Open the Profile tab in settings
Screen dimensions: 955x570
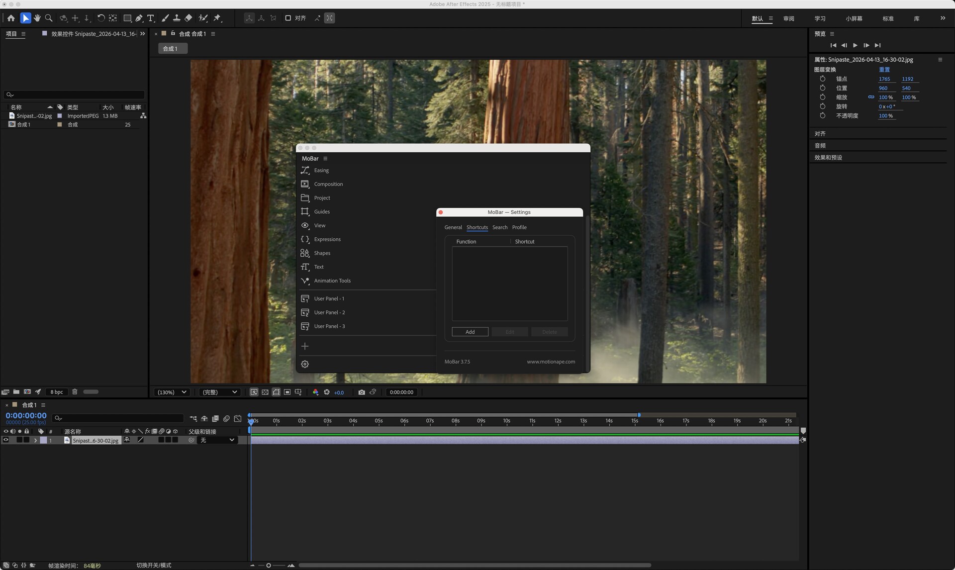click(519, 227)
